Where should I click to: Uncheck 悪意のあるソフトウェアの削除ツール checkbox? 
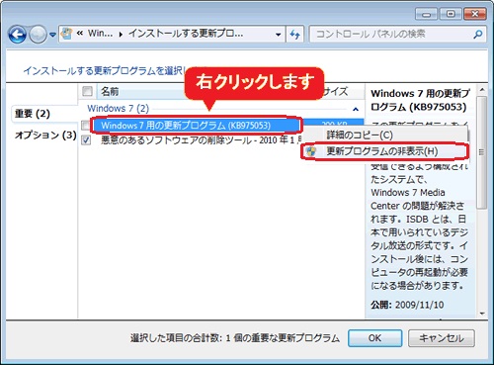coord(86,140)
